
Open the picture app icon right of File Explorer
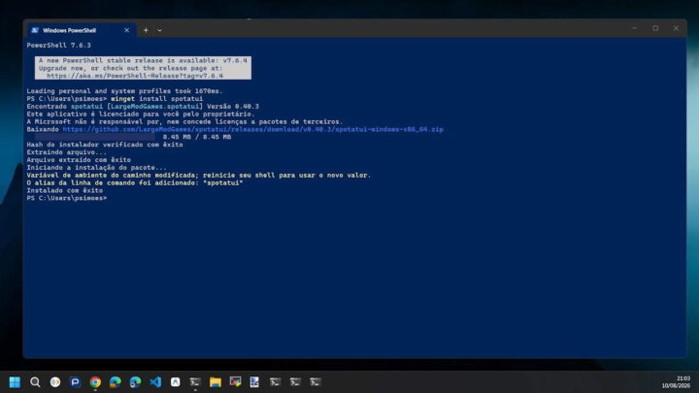235,382
